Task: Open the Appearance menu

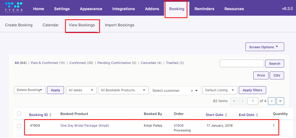Action: point(91,9)
